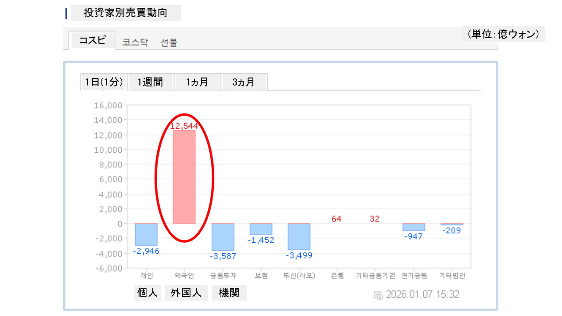Click the clock icon beside the timestamp

(x=378, y=294)
